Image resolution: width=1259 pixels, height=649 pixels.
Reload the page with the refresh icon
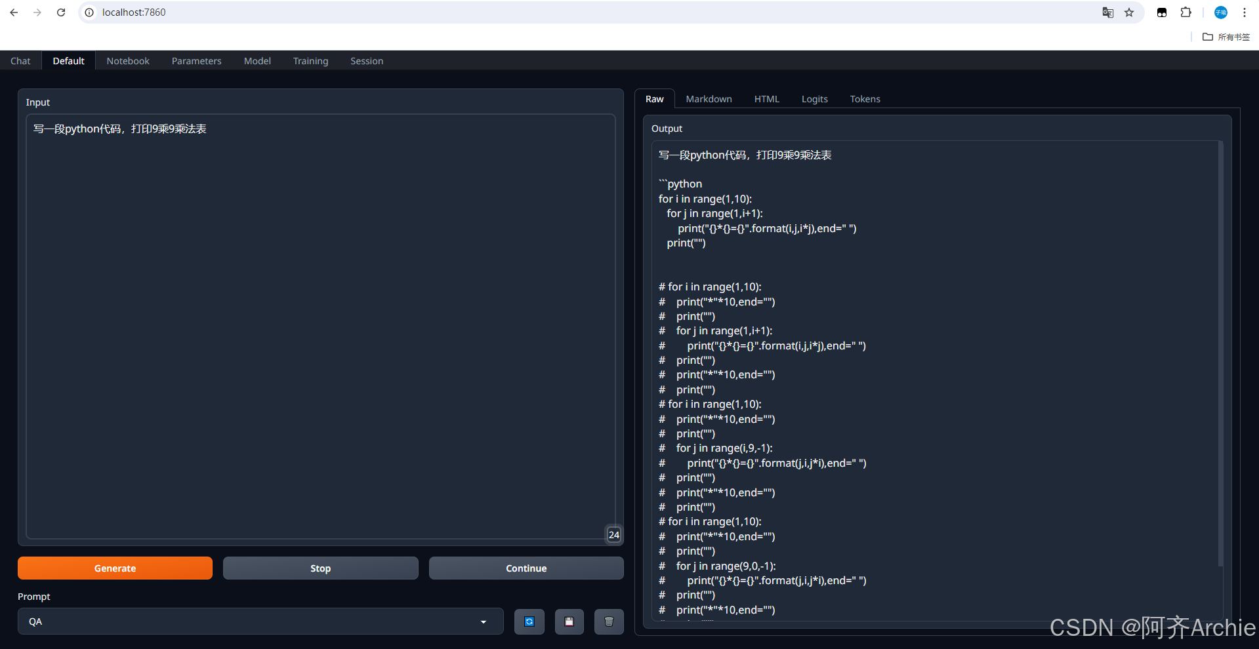tap(61, 12)
